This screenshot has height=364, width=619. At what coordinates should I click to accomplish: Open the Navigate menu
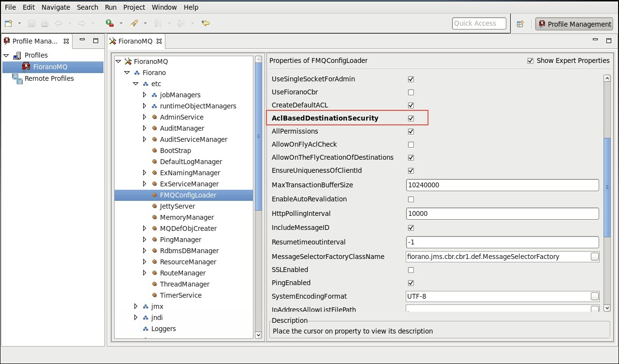56,7
